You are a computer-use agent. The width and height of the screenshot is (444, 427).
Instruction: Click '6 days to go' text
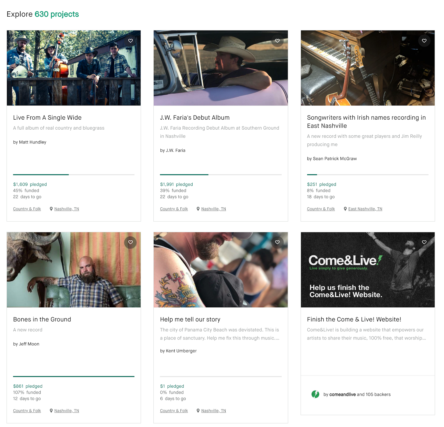click(x=173, y=399)
